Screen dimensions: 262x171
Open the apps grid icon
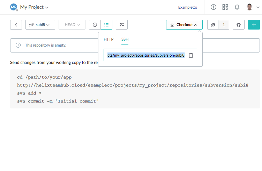tap(225, 7)
